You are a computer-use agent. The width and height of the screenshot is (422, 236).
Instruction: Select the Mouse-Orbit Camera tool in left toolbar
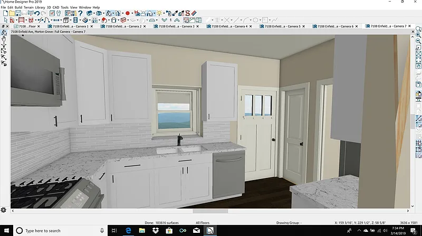coord(4,33)
